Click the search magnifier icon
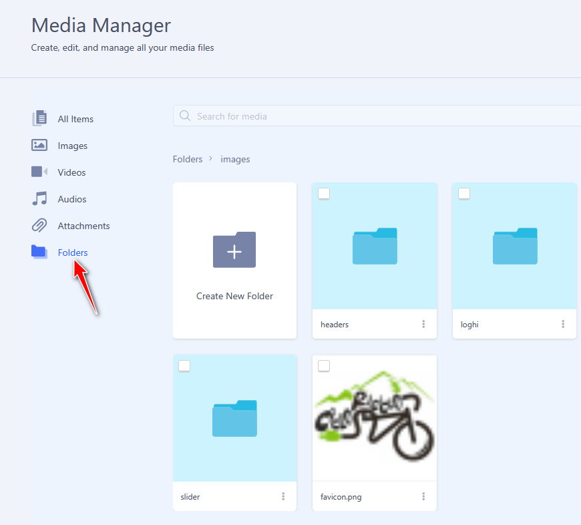The width and height of the screenshot is (581, 525). [x=185, y=116]
